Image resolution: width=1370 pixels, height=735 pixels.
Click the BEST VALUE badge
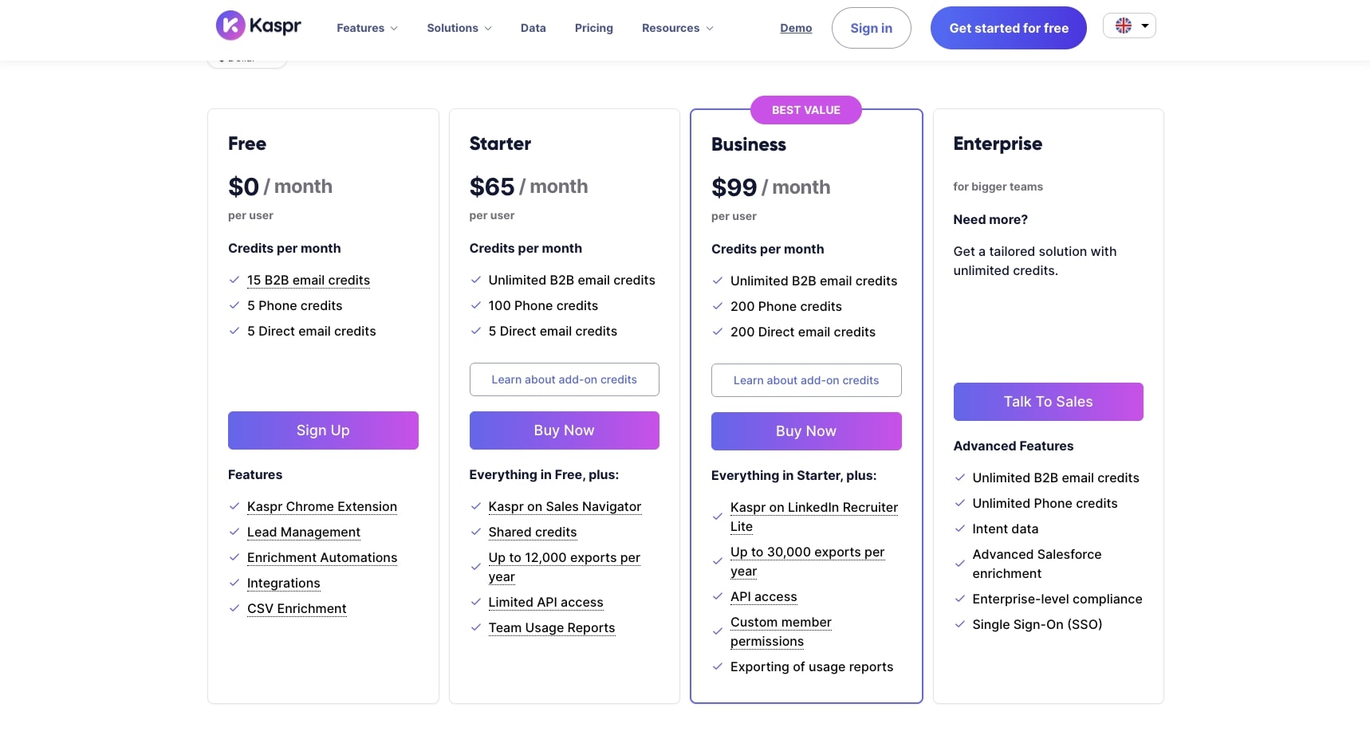click(806, 110)
